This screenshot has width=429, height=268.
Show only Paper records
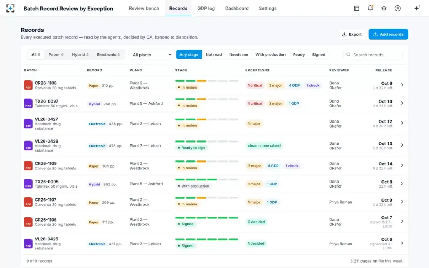(x=56, y=55)
